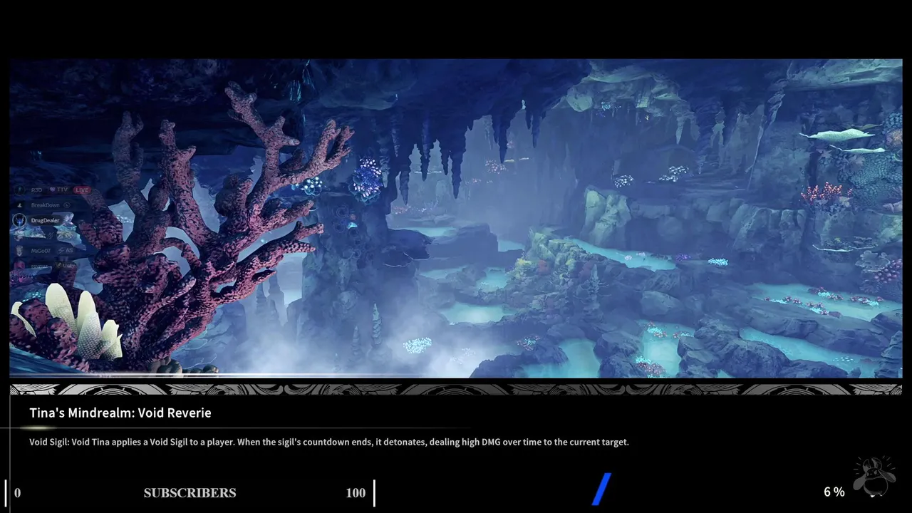Click the BreakDown user avatar
912x513 pixels.
[x=19, y=205]
